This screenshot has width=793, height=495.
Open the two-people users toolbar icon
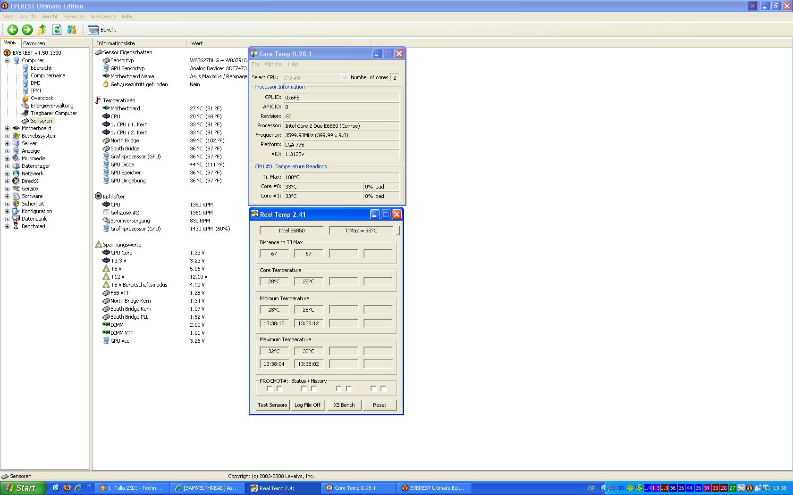tap(72, 30)
